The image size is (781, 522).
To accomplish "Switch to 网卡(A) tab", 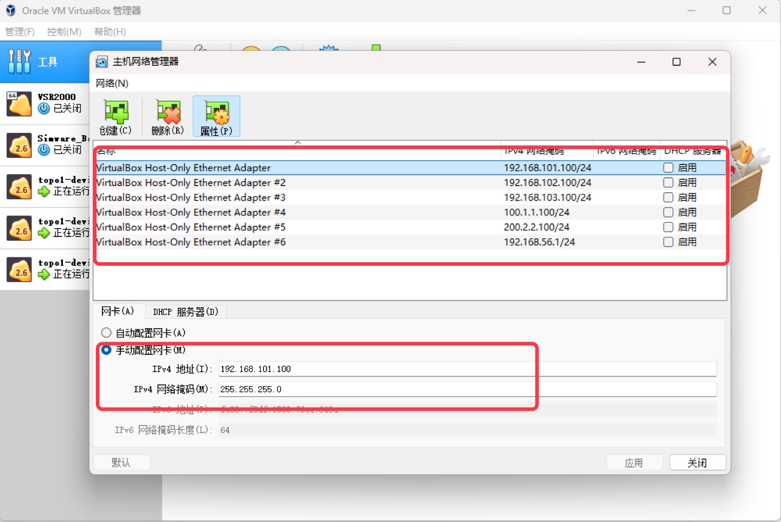I will (119, 311).
